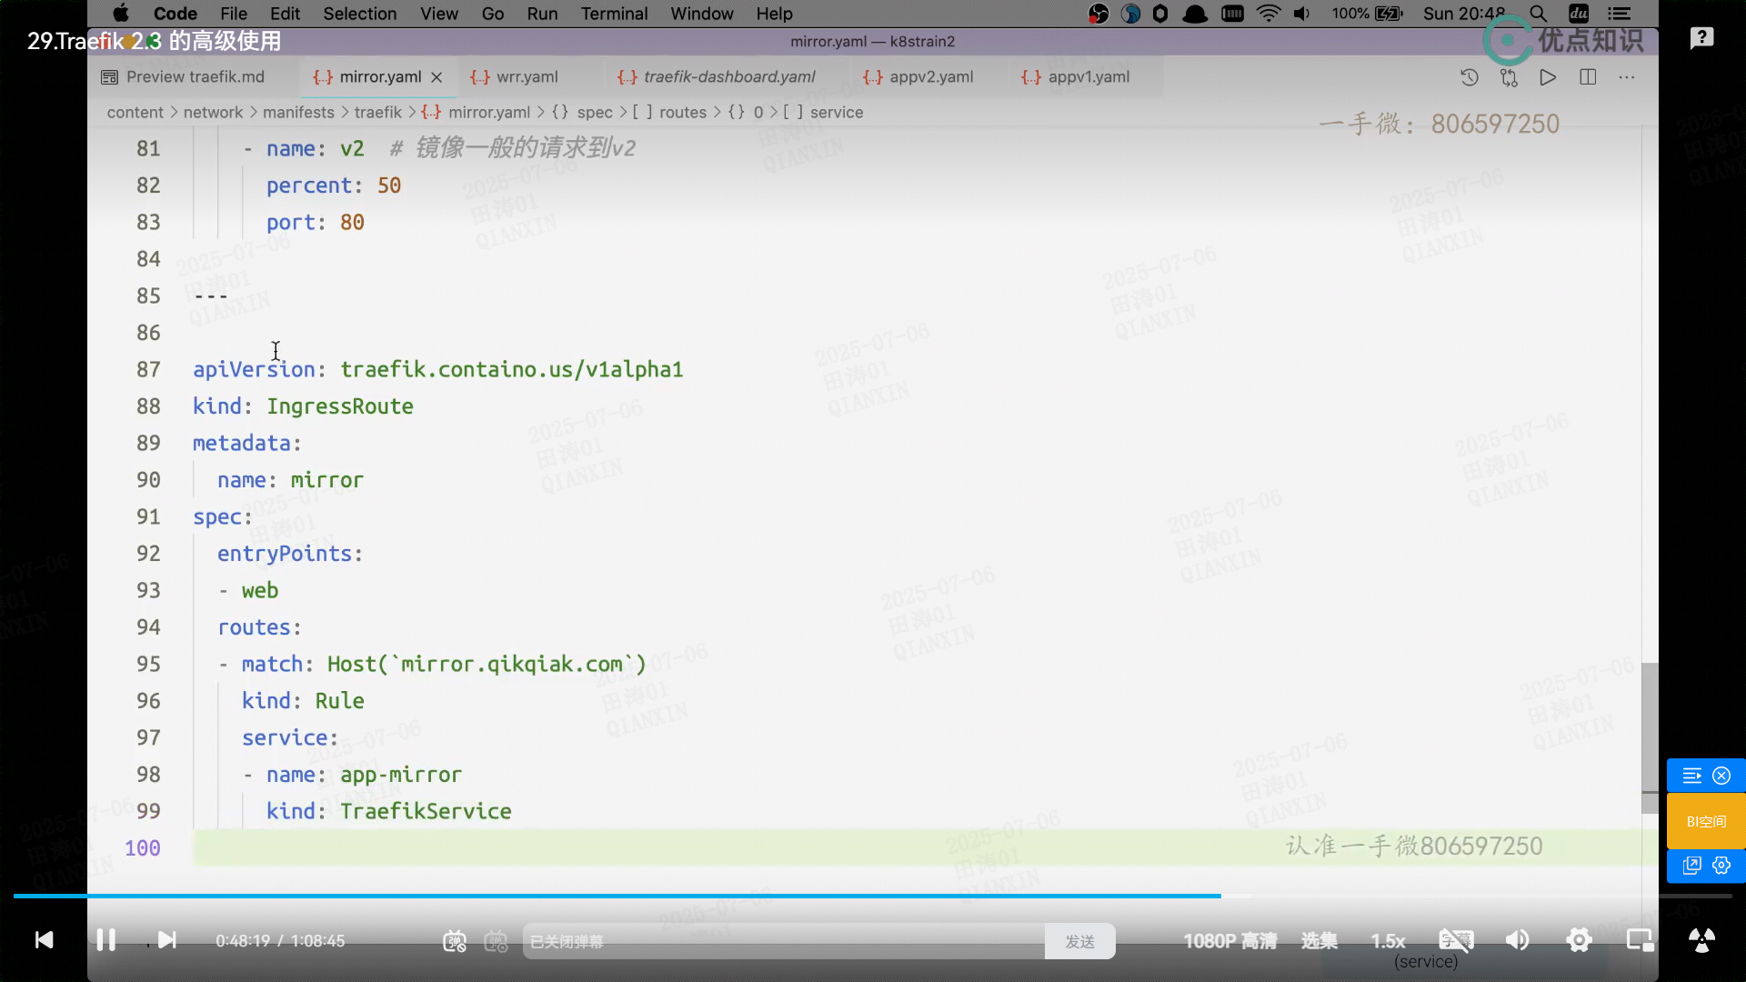The image size is (1746, 982).
Task: Click the manifests breadcrumb segment
Action: tap(298, 112)
